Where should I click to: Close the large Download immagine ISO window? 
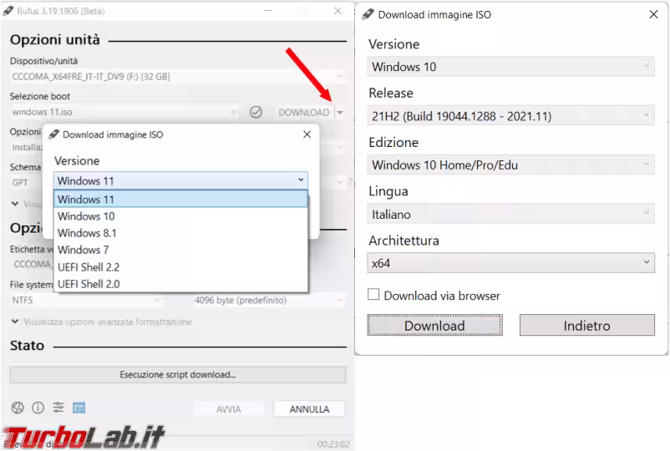[x=653, y=14]
